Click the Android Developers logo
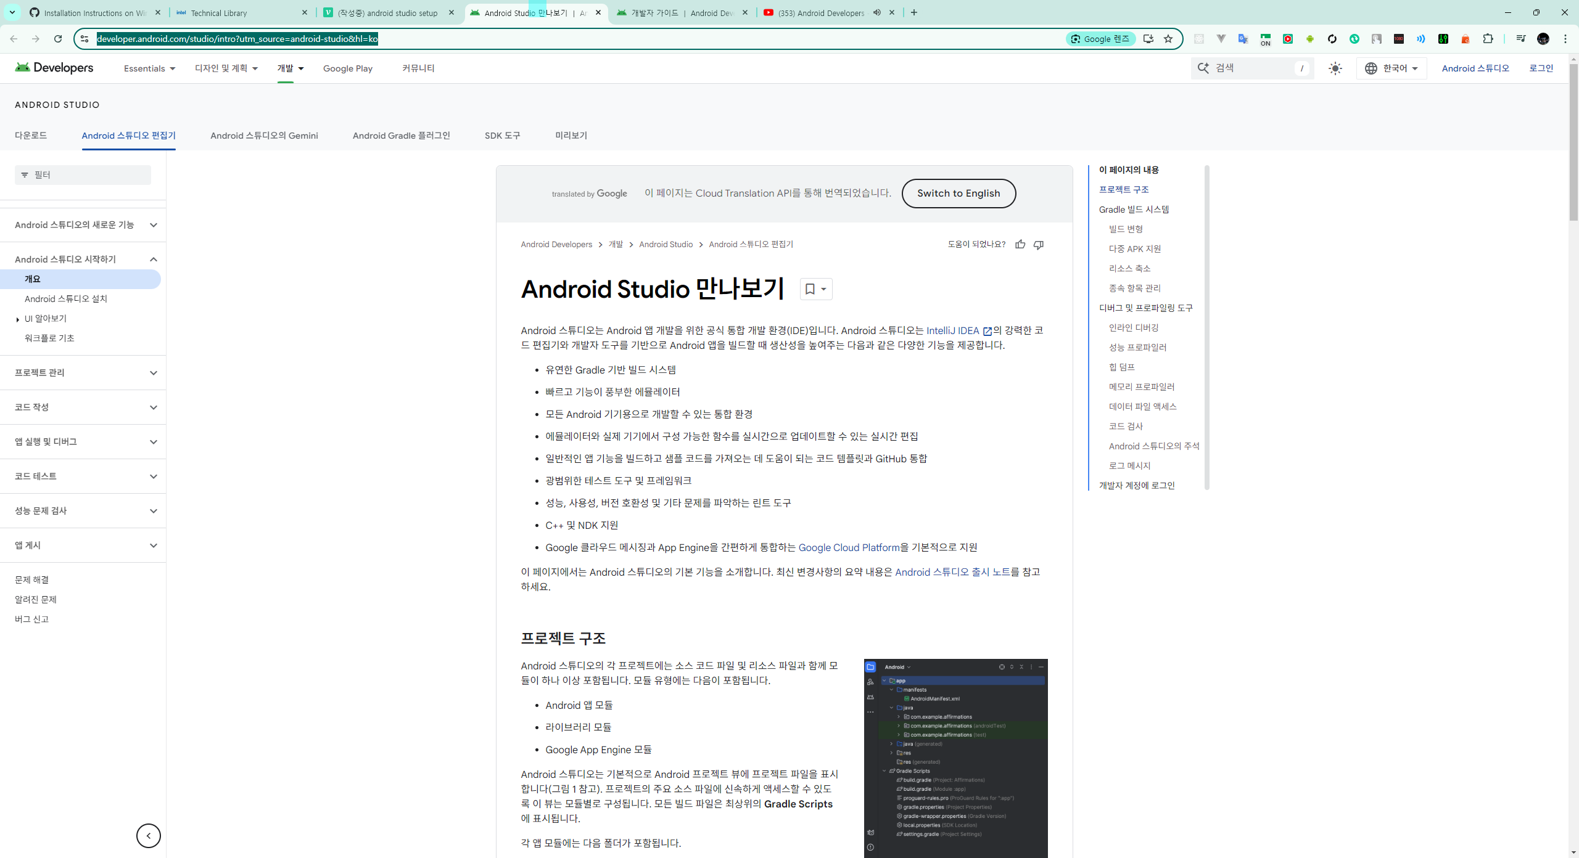The image size is (1579, 858). coord(54,68)
